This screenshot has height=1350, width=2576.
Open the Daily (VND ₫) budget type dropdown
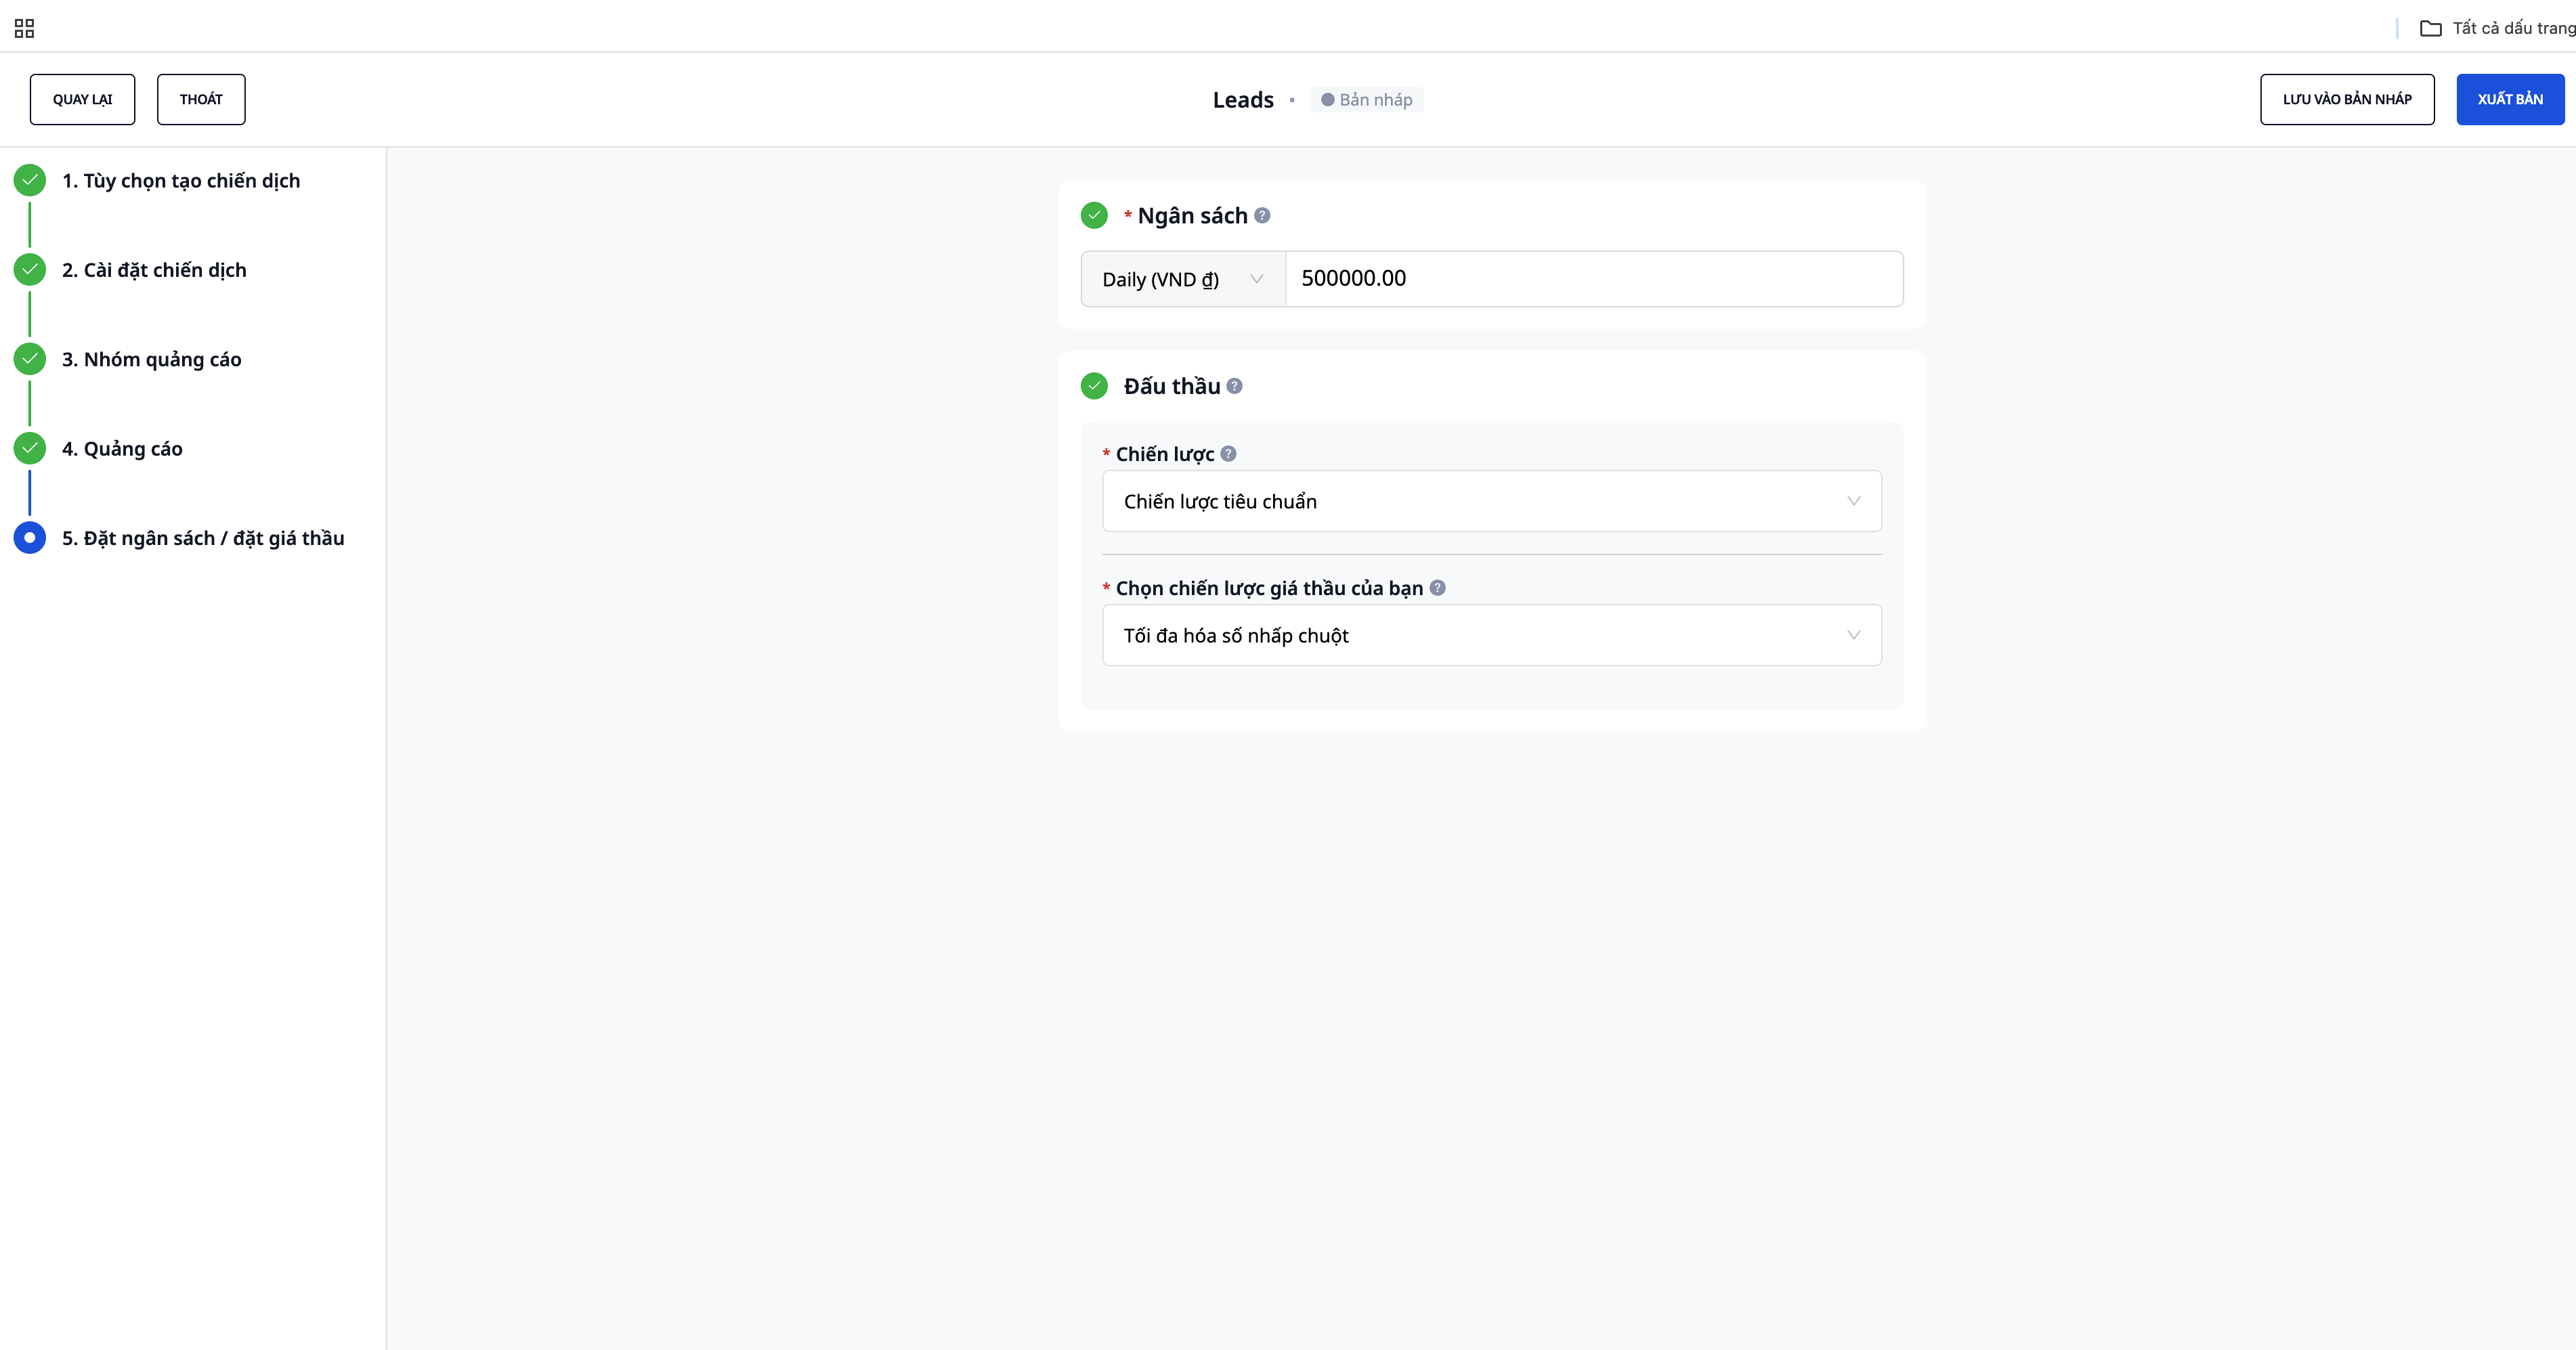pyautogui.click(x=1182, y=279)
